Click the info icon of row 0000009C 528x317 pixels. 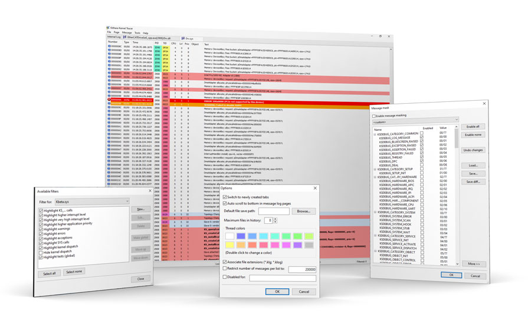(109, 107)
